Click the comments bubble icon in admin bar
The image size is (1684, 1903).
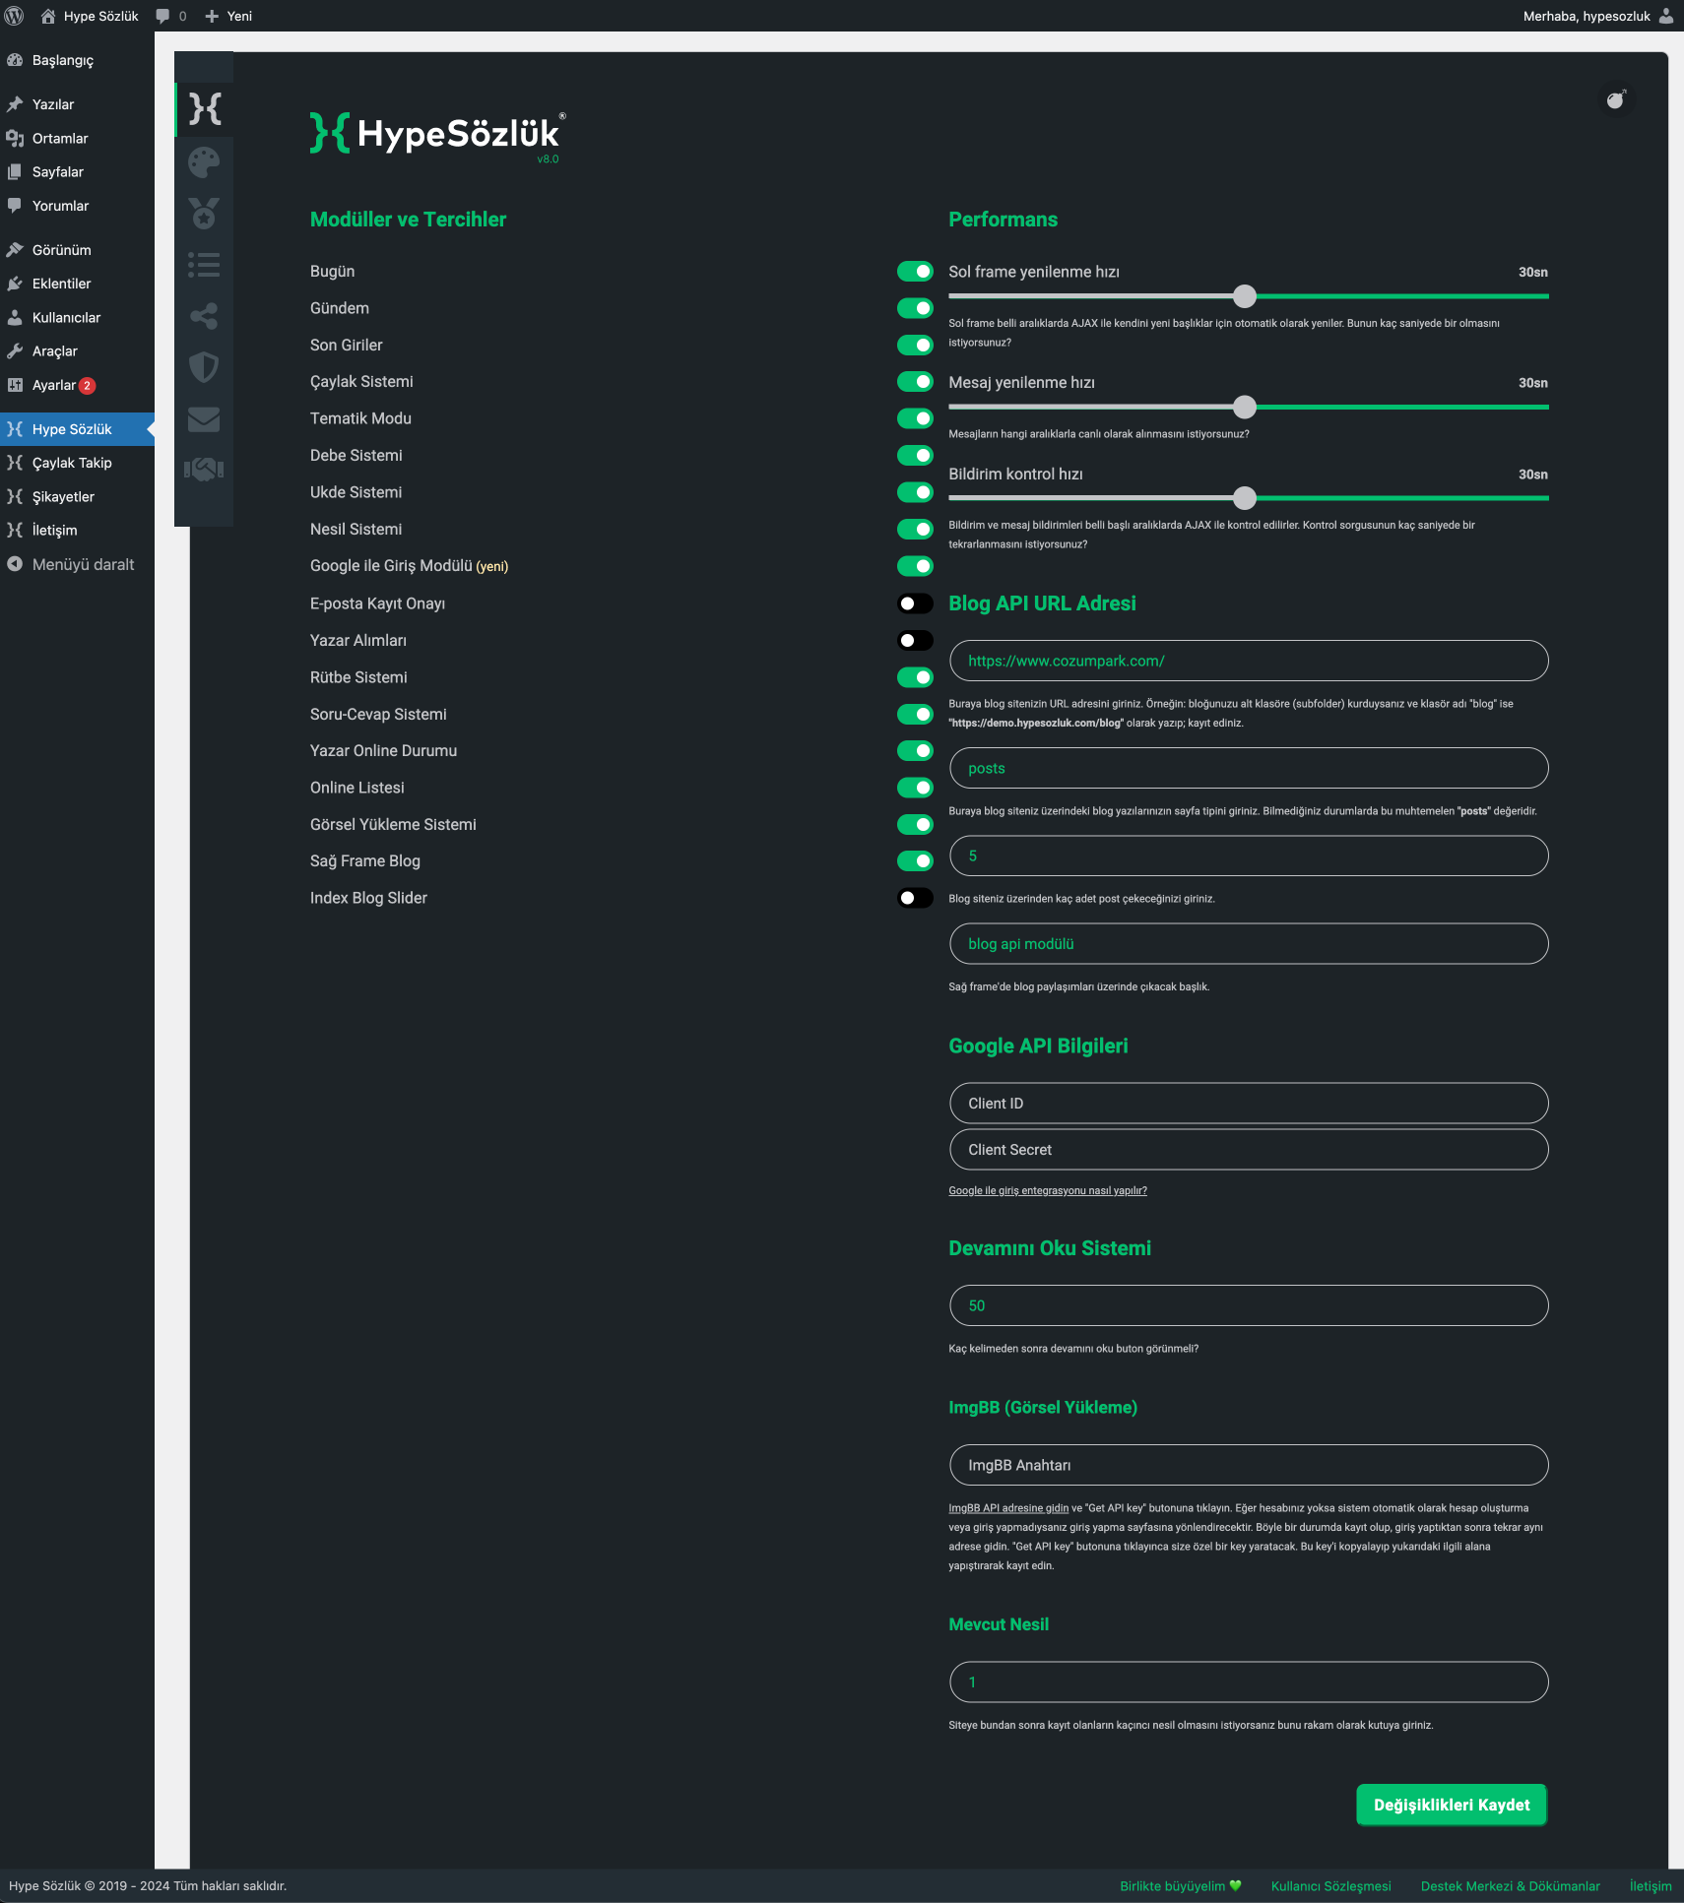(x=162, y=16)
